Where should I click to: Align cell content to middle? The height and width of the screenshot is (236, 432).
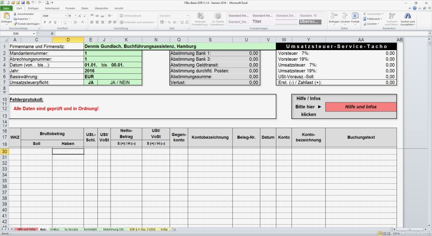coord(97,16)
